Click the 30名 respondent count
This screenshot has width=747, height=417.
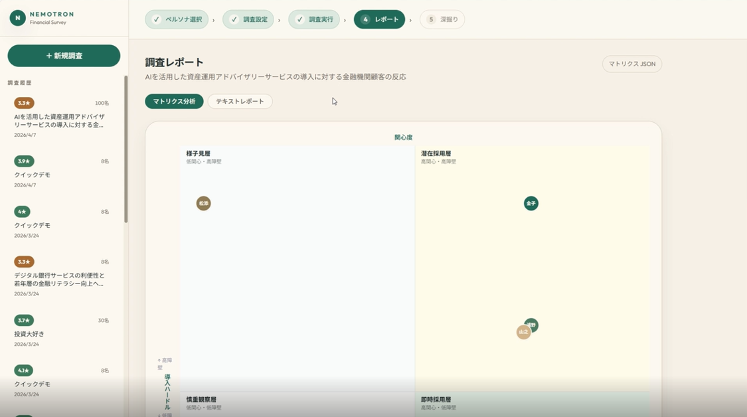[104, 320]
